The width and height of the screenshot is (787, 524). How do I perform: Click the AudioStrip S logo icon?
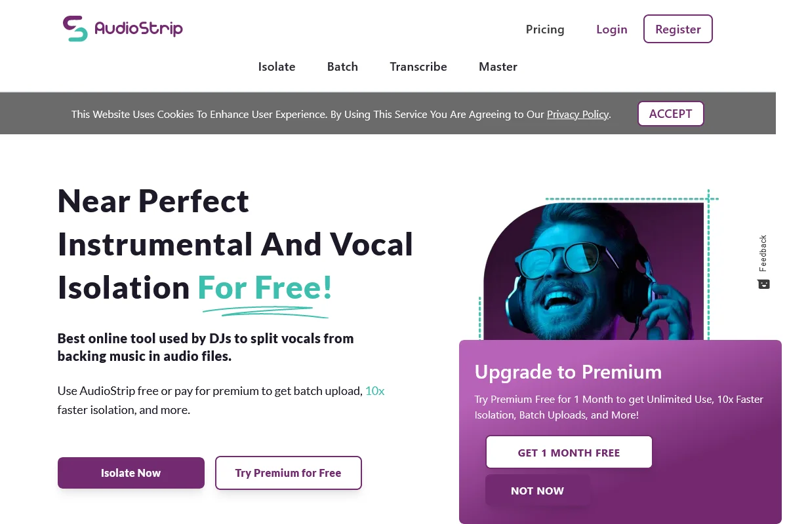click(74, 28)
